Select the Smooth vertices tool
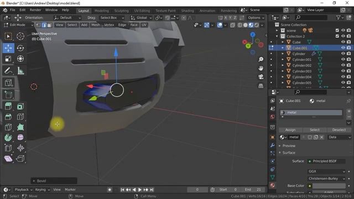354x199 pixels. click(x=20, y=138)
